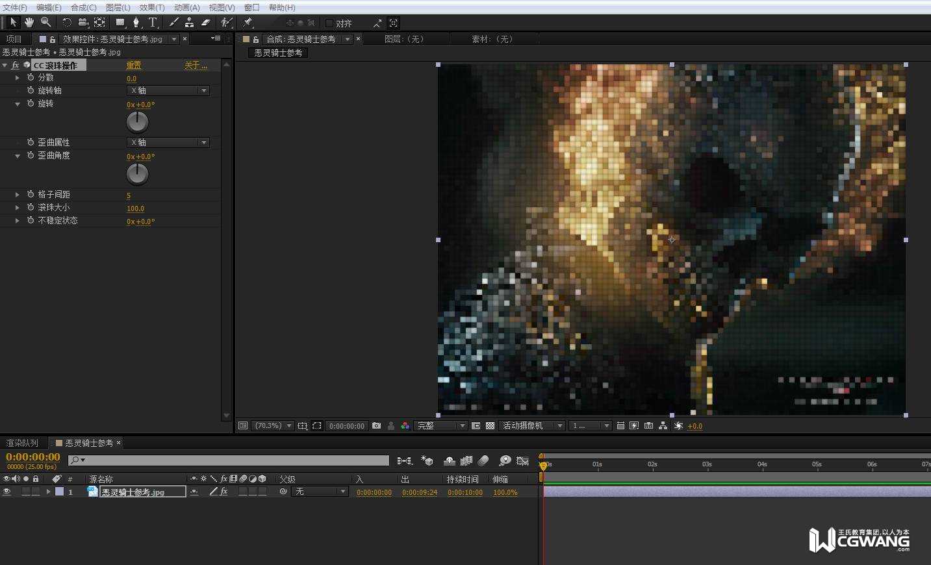Screen dimensions: 931x565
Task: Click the 旋转 angle dial knob
Action: [x=137, y=121]
